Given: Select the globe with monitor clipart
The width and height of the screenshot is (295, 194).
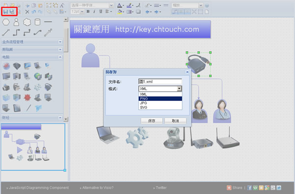Looking at the screenshot, I should pos(38,76).
